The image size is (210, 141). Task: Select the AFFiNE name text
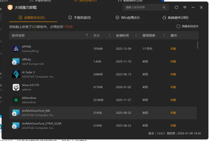pos(27,47)
